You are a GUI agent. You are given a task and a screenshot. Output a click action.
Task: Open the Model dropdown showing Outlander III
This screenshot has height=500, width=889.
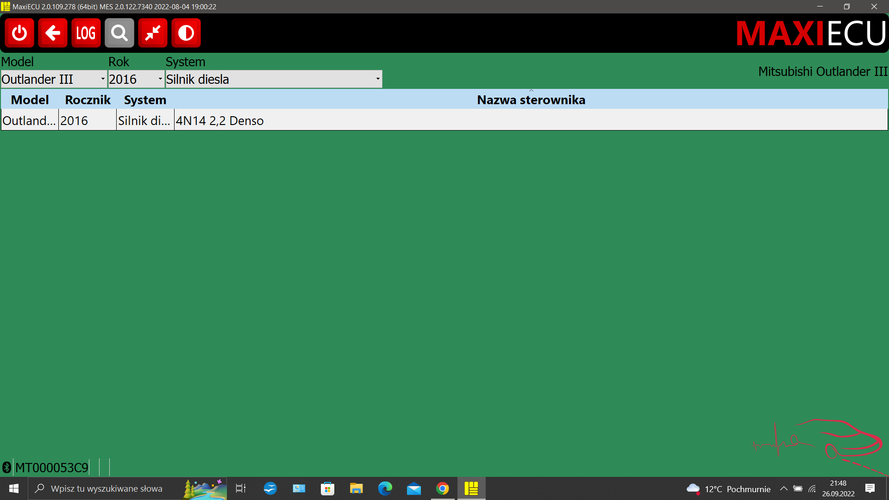click(x=54, y=79)
